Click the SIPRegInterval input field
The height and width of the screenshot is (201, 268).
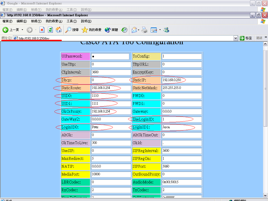pyautogui.click(x=182, y=151)
